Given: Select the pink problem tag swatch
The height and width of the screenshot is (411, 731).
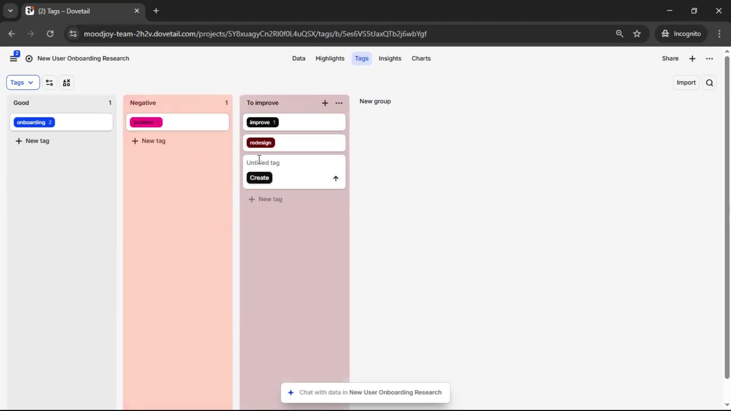Looking at the screenshot, I should [146, 123].
